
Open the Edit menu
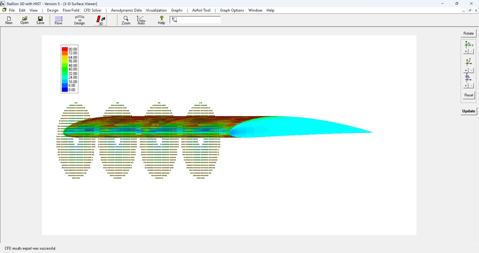click(22, 10)
